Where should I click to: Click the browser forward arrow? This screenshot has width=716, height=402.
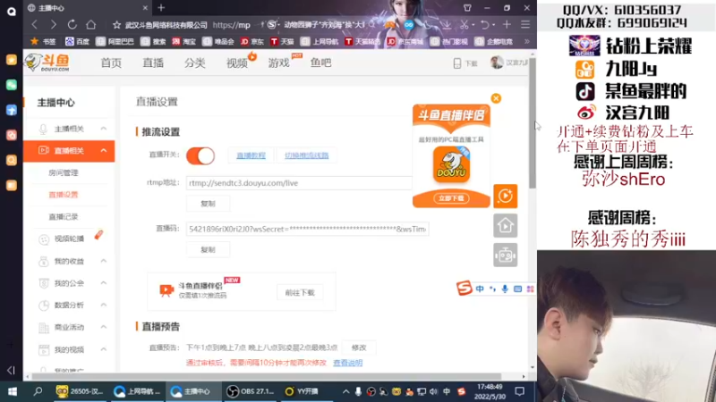(54, 25)
